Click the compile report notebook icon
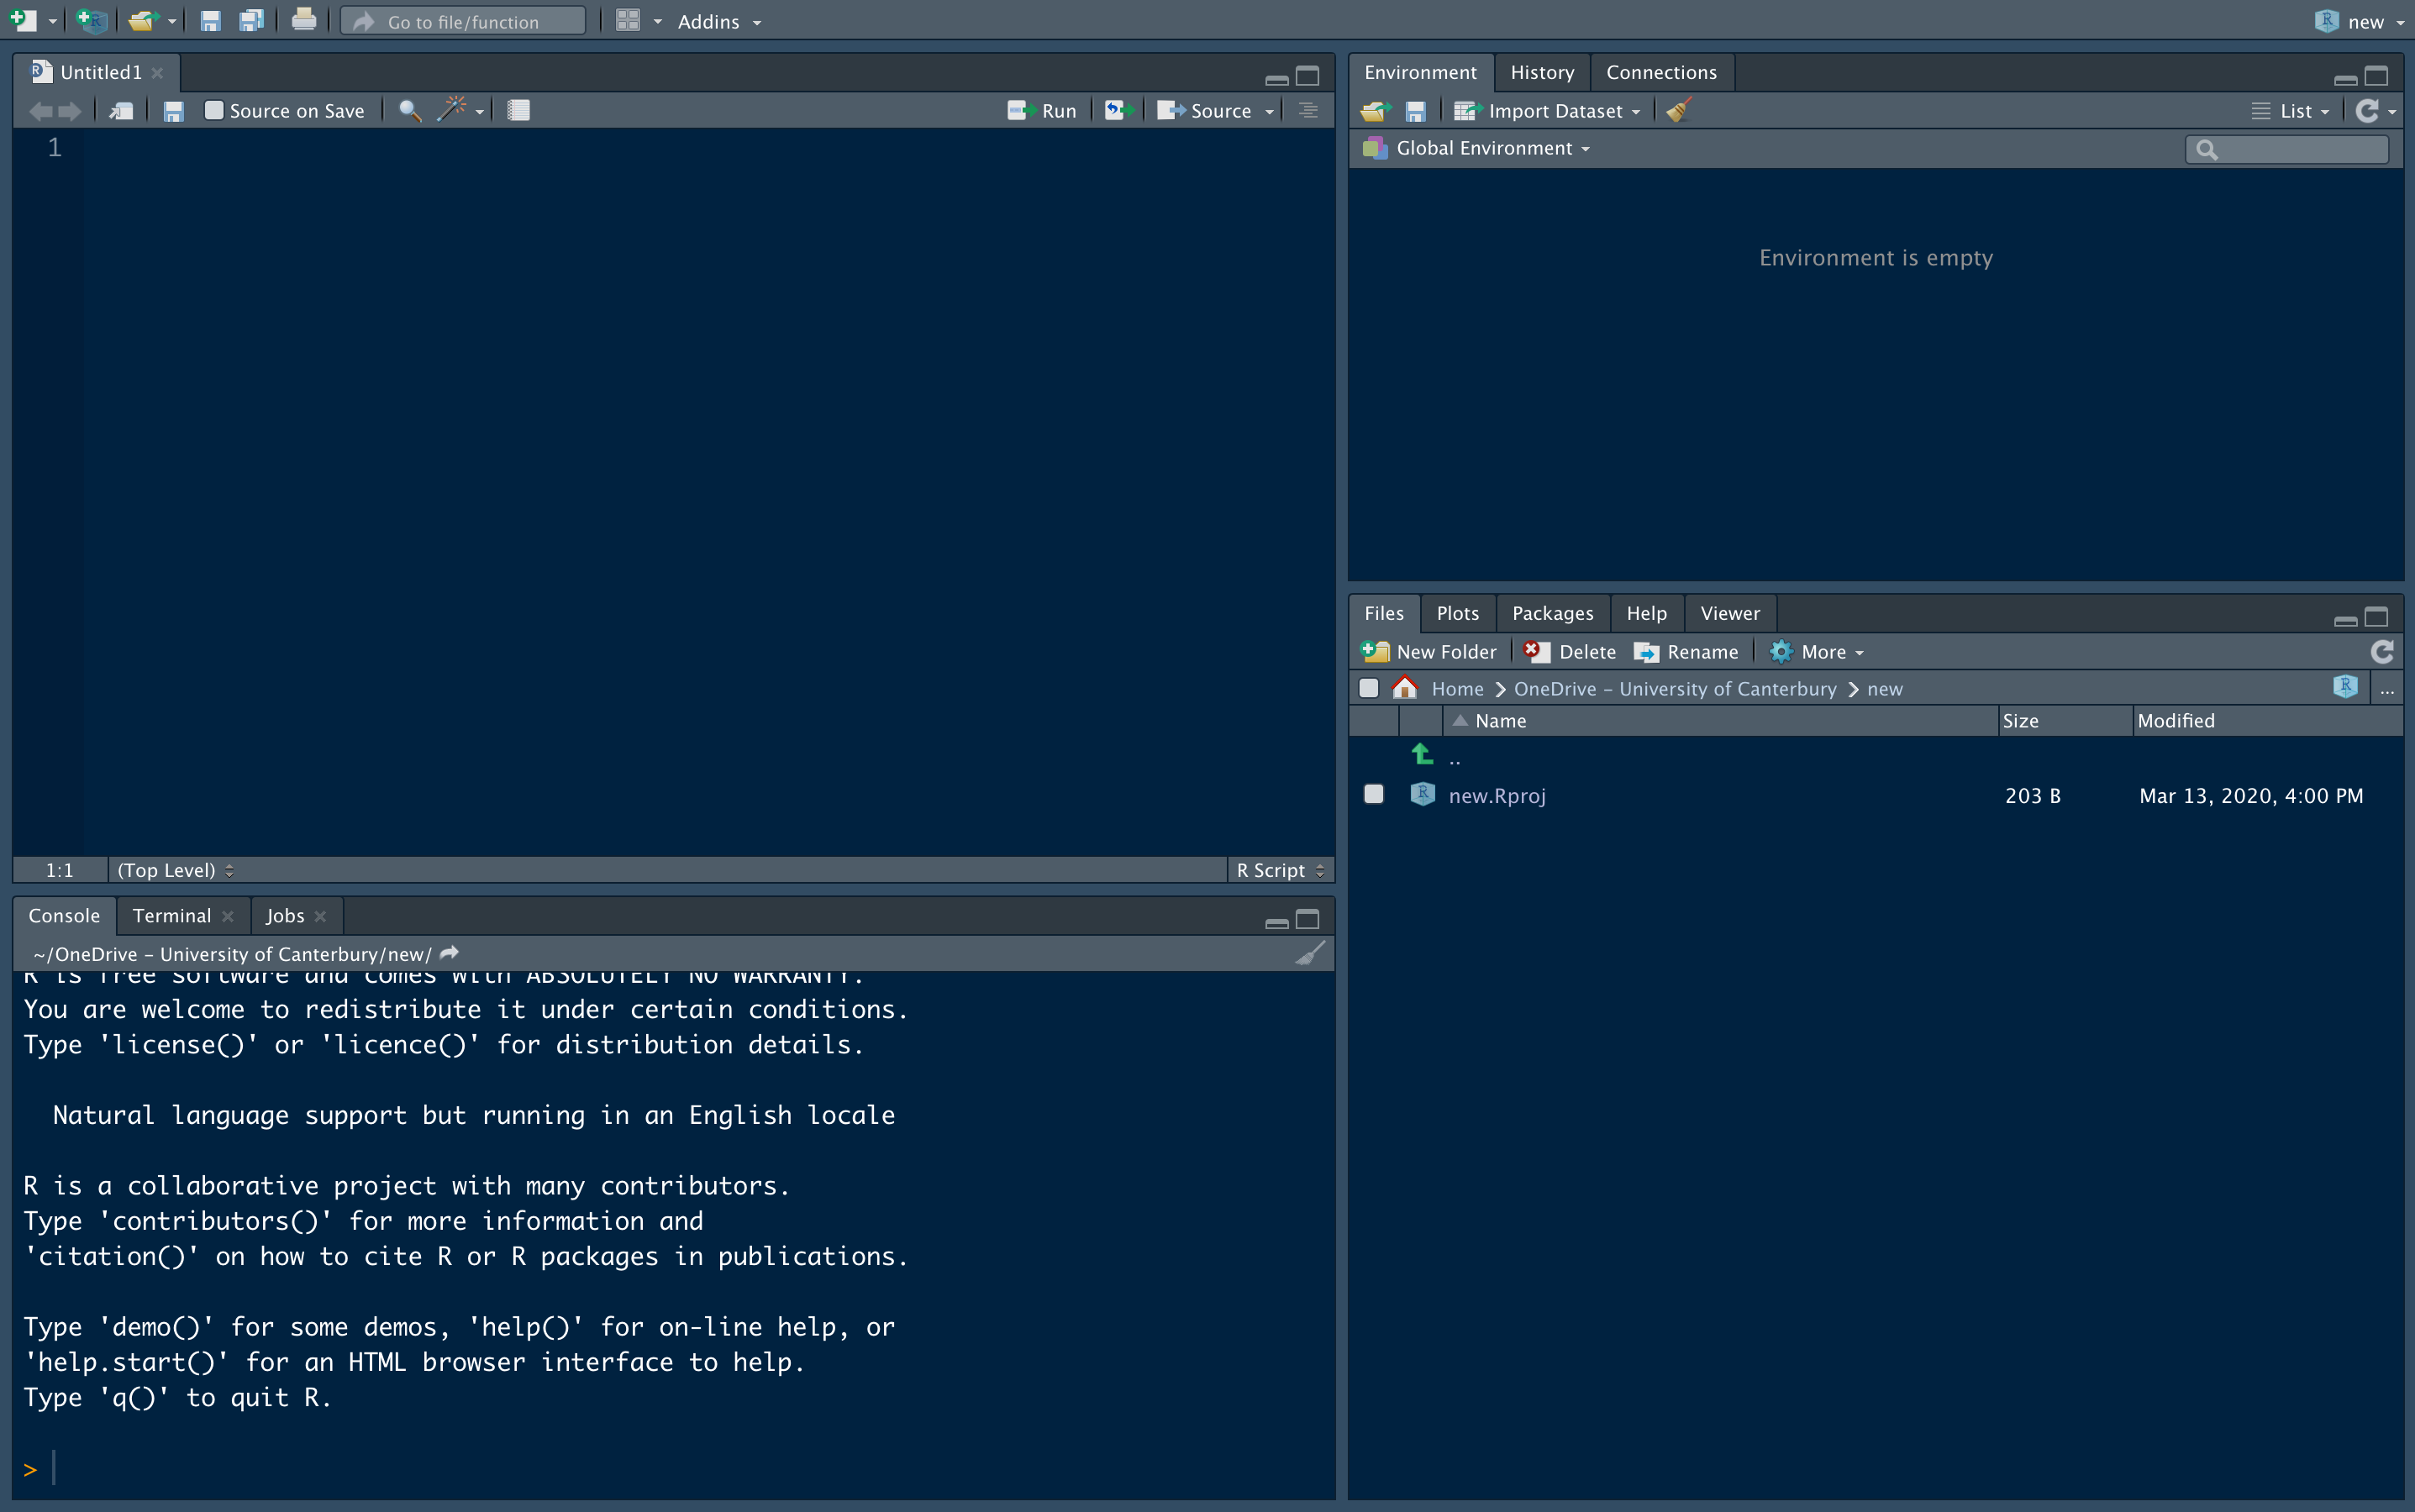The height and width of the screenshot is (1512, 2415). (x=518, y=110)
